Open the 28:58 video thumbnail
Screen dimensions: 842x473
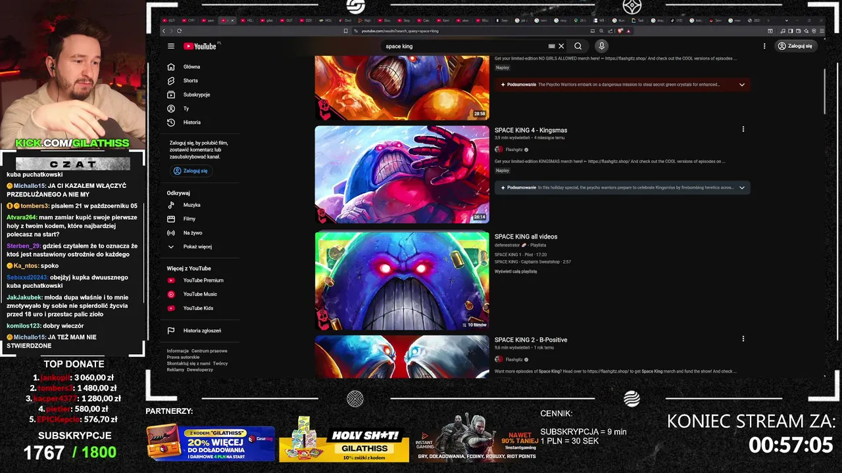click(402, 87)
